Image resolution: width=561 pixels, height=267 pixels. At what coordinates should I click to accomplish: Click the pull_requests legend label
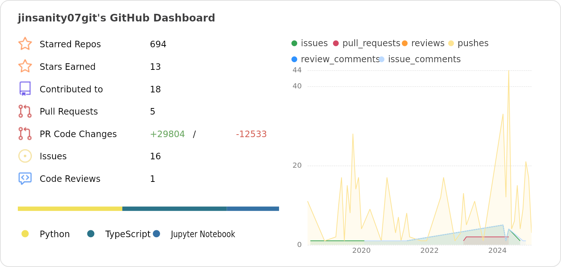coord(371,43)
